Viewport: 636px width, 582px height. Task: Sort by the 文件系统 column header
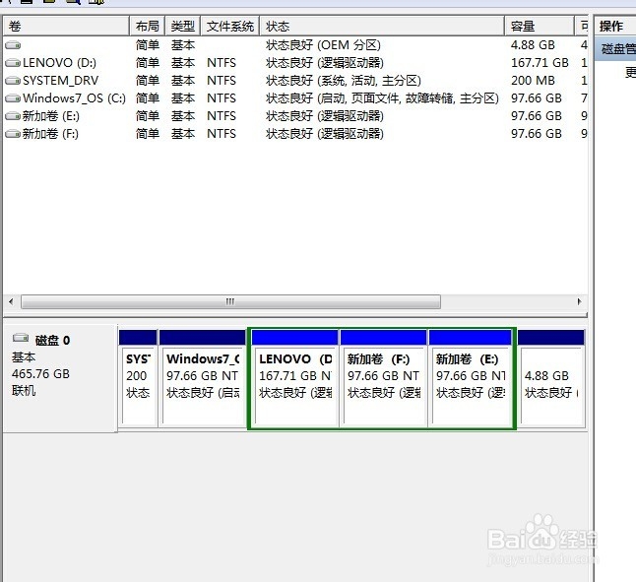pyautogui.click(x=230, y=27)
